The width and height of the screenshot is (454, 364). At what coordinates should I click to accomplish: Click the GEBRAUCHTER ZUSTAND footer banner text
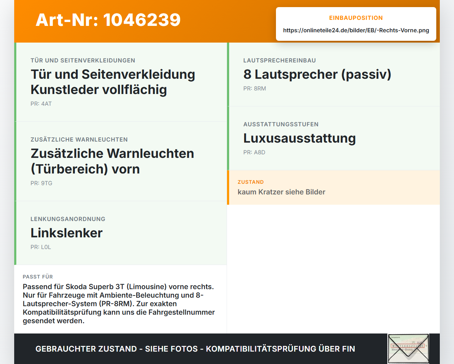pos(195,349)
